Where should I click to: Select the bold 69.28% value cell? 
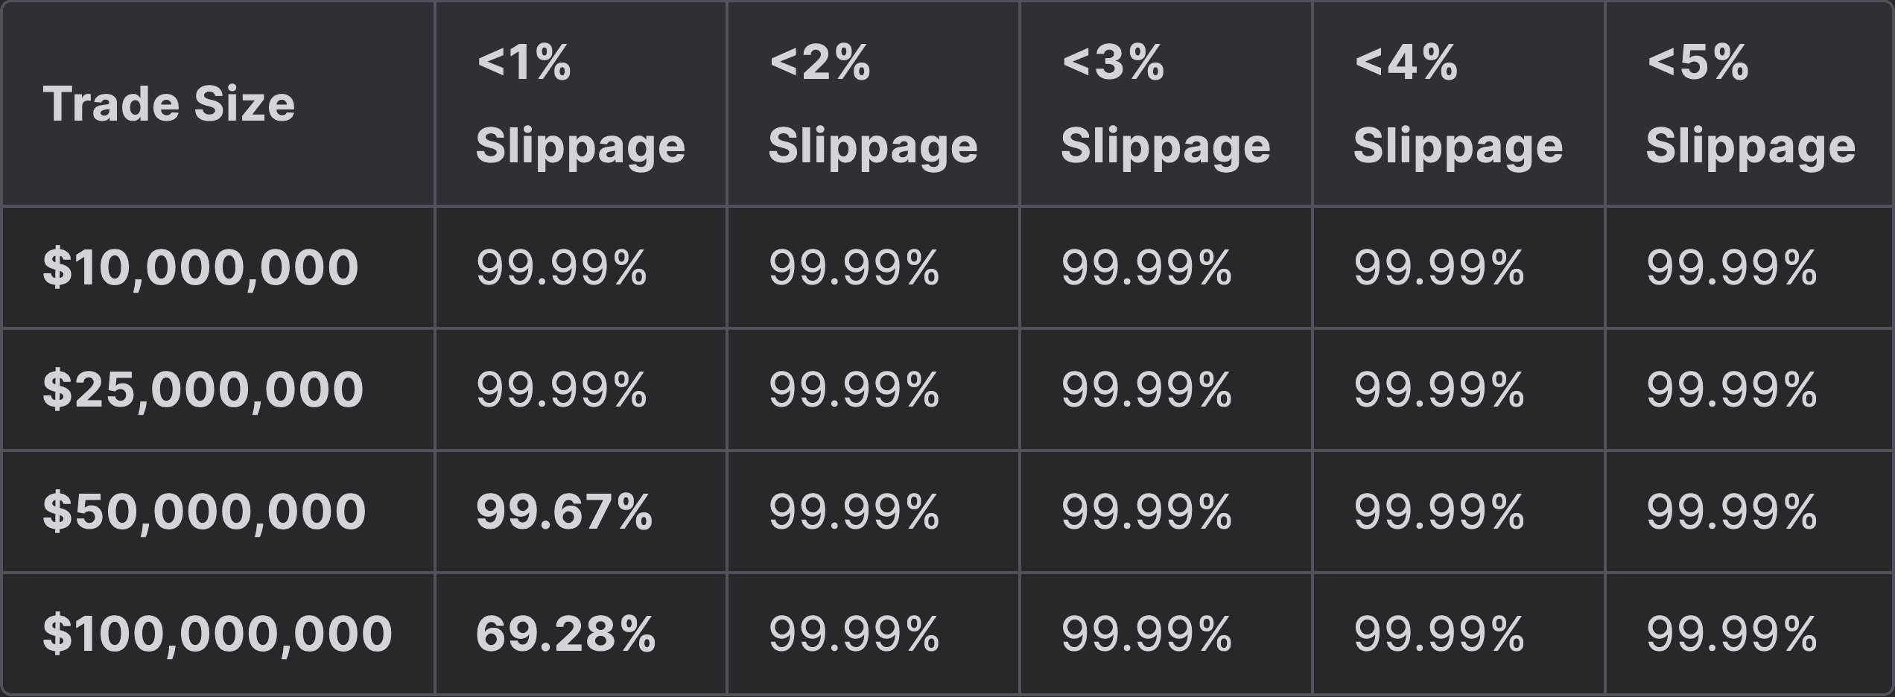click(565, 634)
